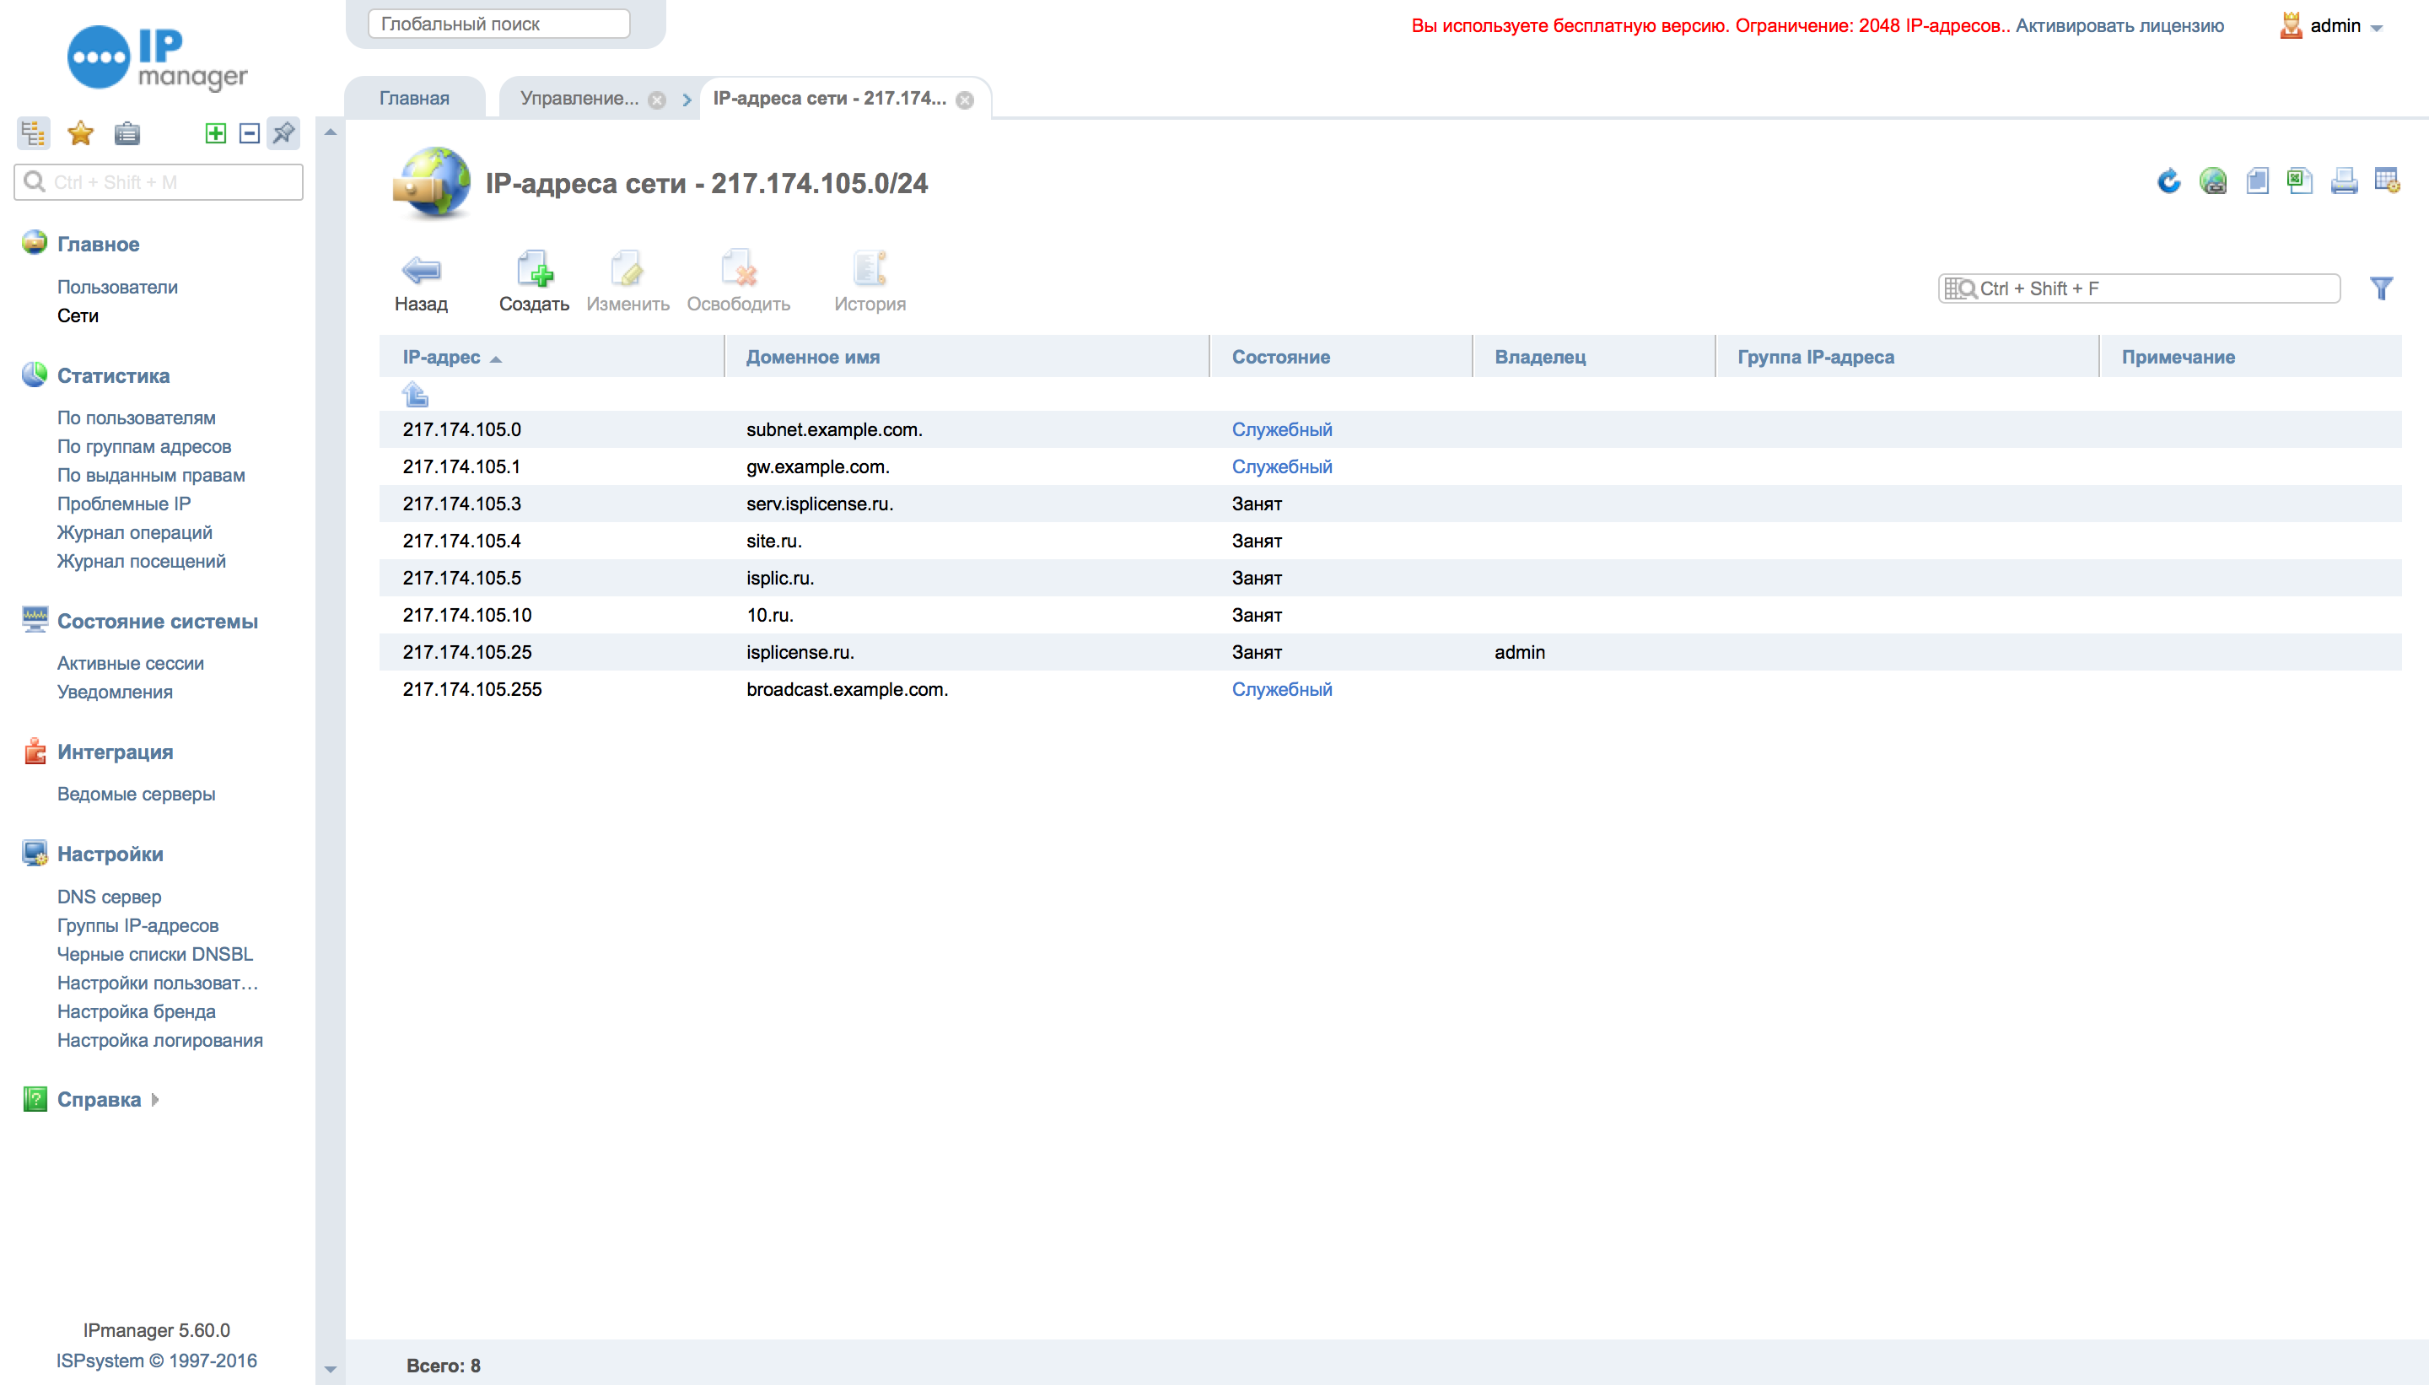Click the Create (Создать) toolbar icon
The width and height of the screenshot is (2429, 1385).
tap(535, 270)
